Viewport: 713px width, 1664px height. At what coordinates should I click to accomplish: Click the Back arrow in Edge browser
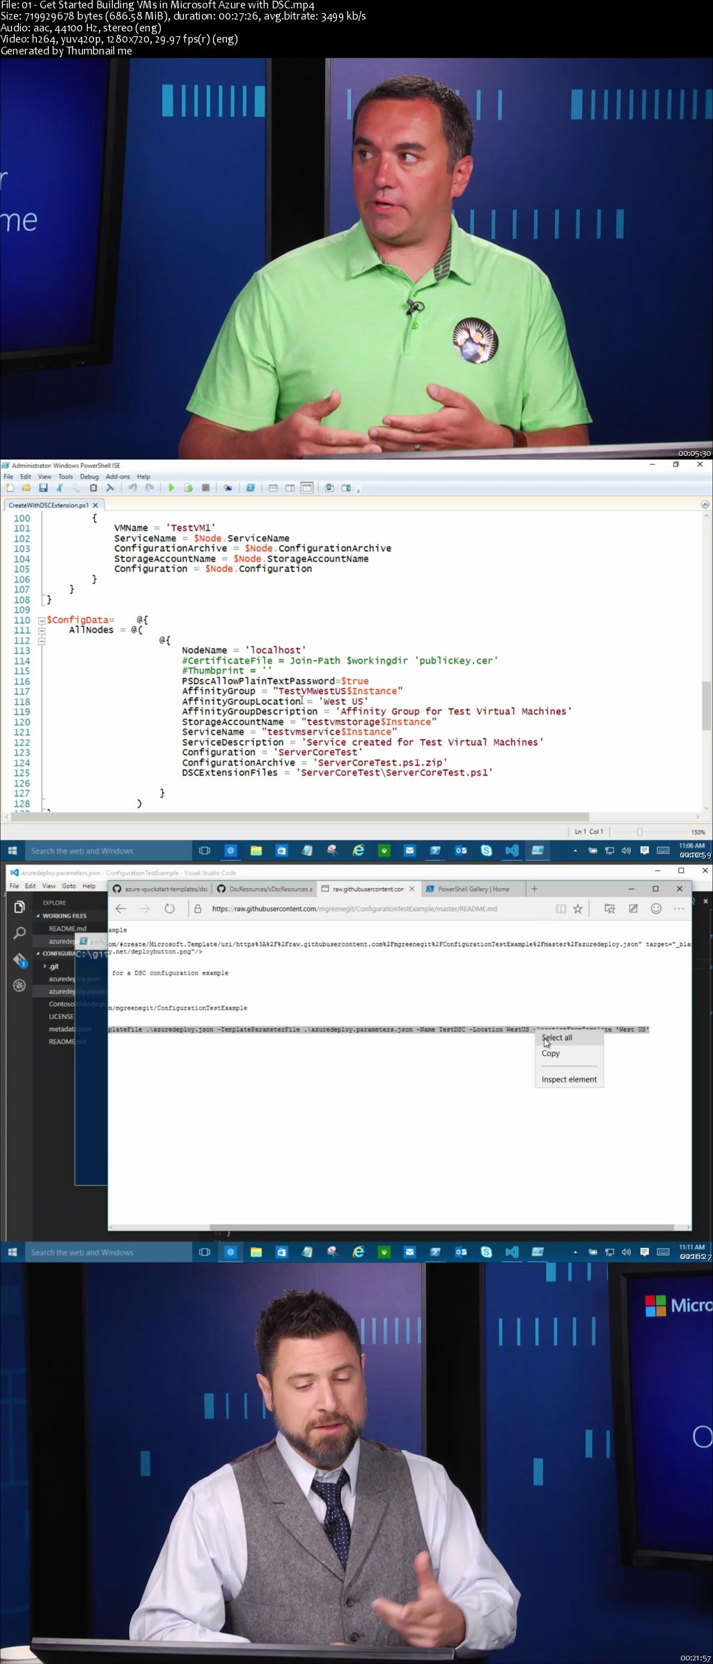[x=120, y=908]
